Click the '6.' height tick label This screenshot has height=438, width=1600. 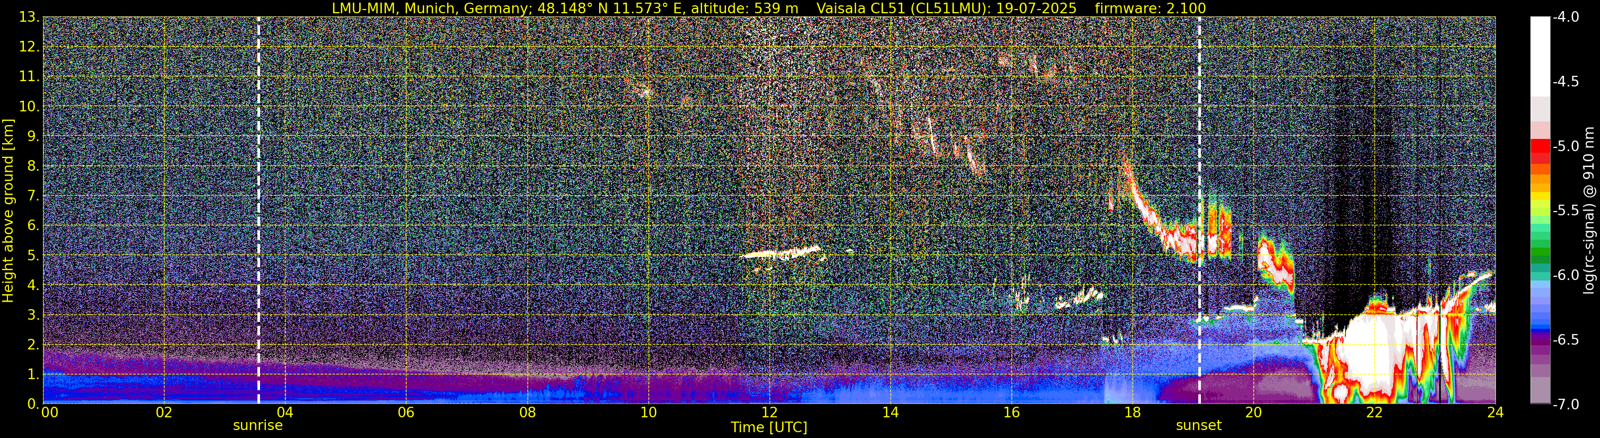34,226
